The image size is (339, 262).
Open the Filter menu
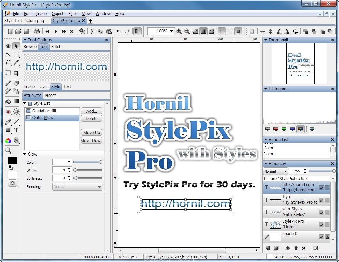(x=73, y=14)
